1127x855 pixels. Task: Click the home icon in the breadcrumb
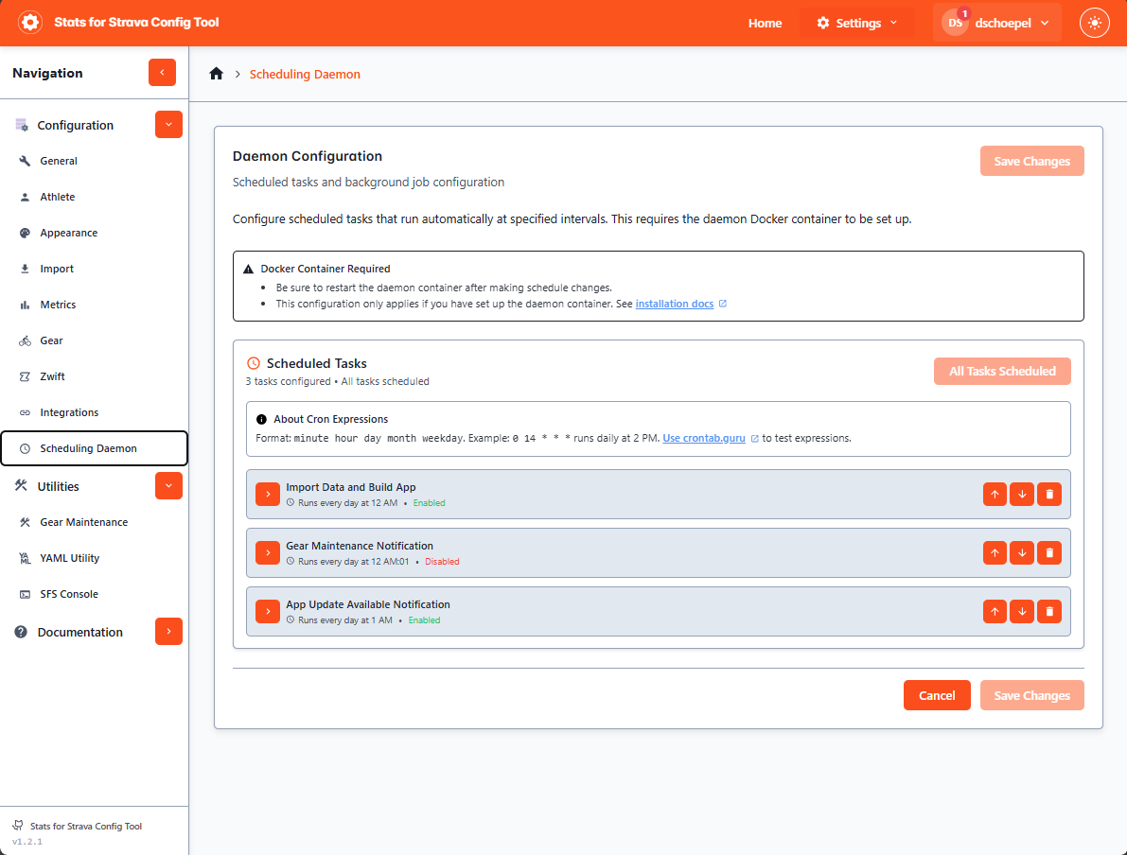click(216, 73)
